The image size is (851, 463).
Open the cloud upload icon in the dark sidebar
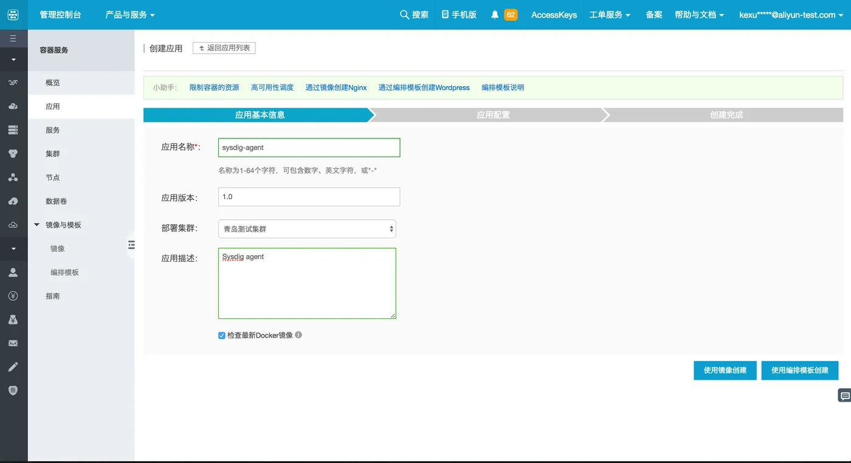point(13,201)
